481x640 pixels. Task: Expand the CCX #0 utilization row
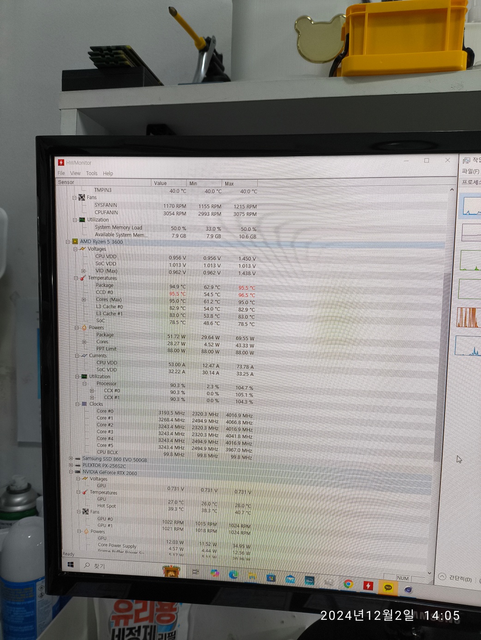(x=92, y=391)
